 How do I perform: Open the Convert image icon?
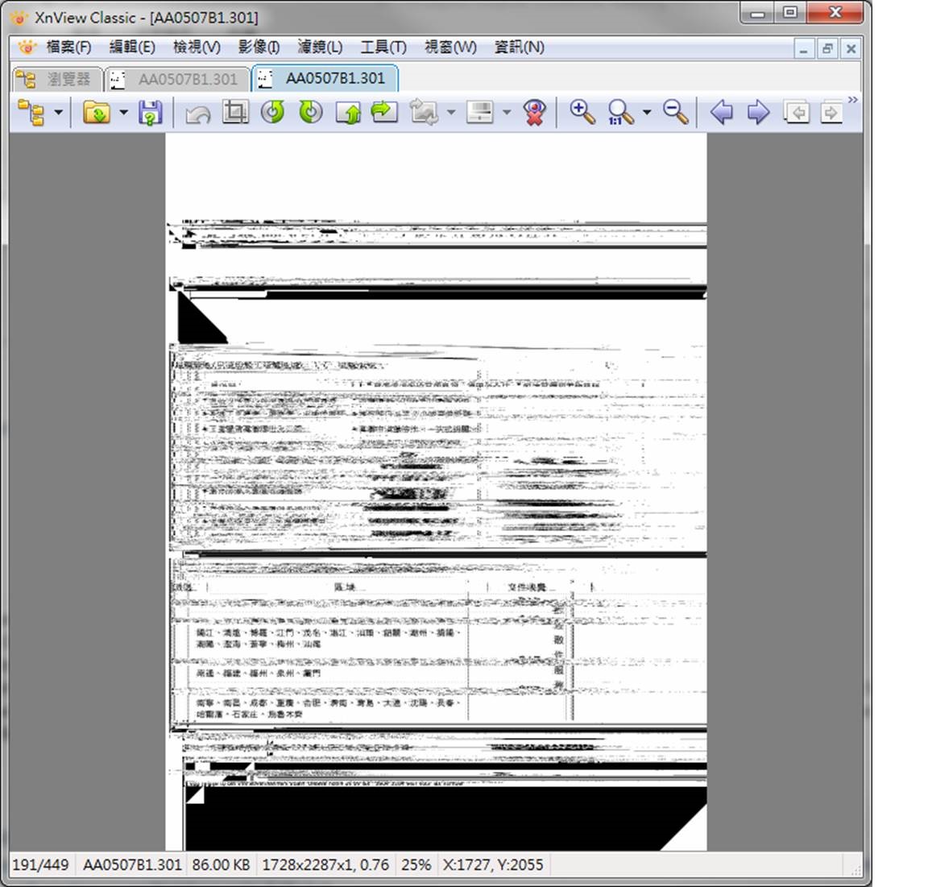tap(425, 113)
